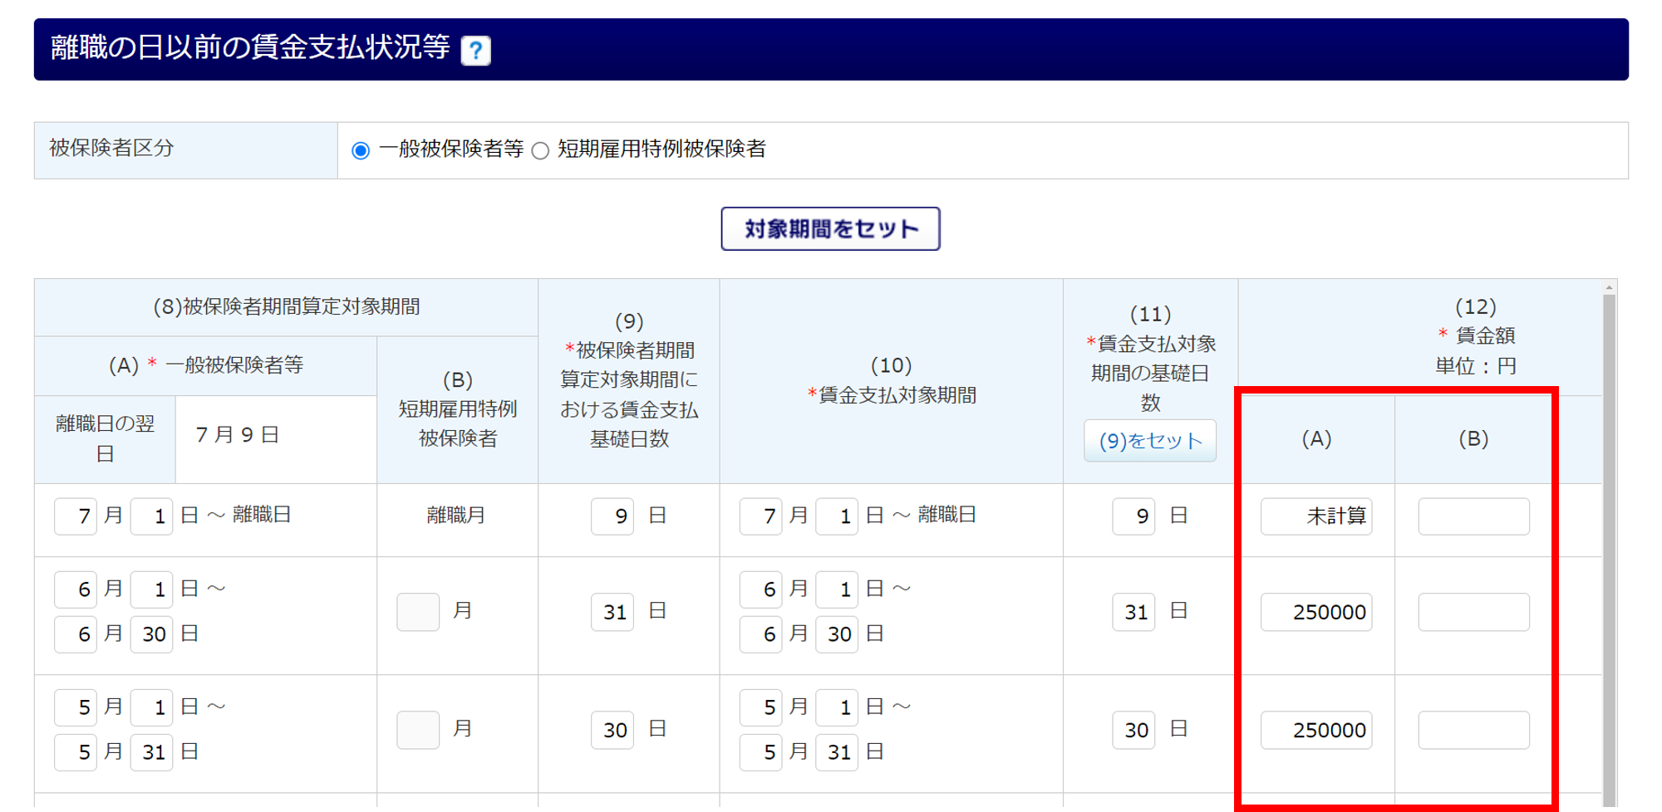Click the (10) 賃金支払対象期間 header
This screenshot has width=1662, height=812.
point(892,380)
